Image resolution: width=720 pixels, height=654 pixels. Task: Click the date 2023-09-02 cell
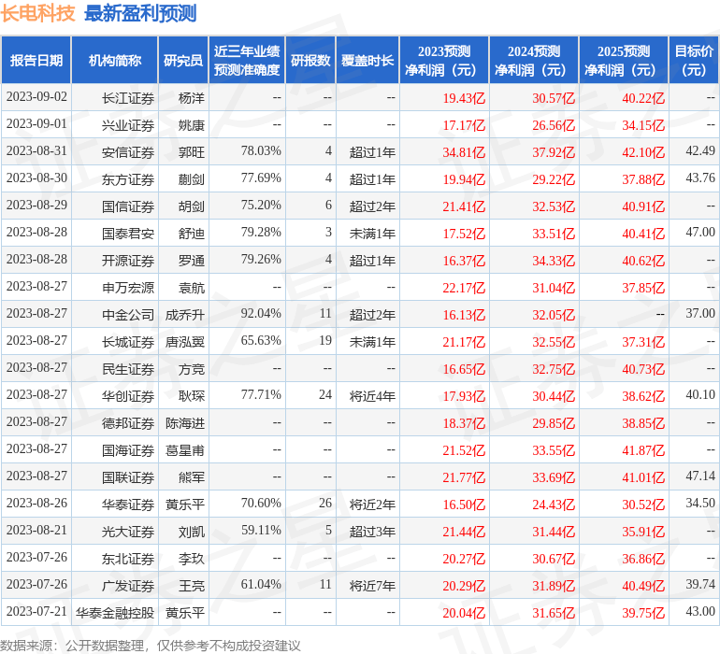tap(36, 97)
